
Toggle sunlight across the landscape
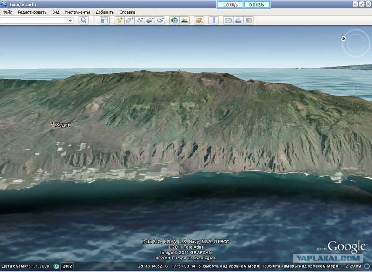click(185, 20)
